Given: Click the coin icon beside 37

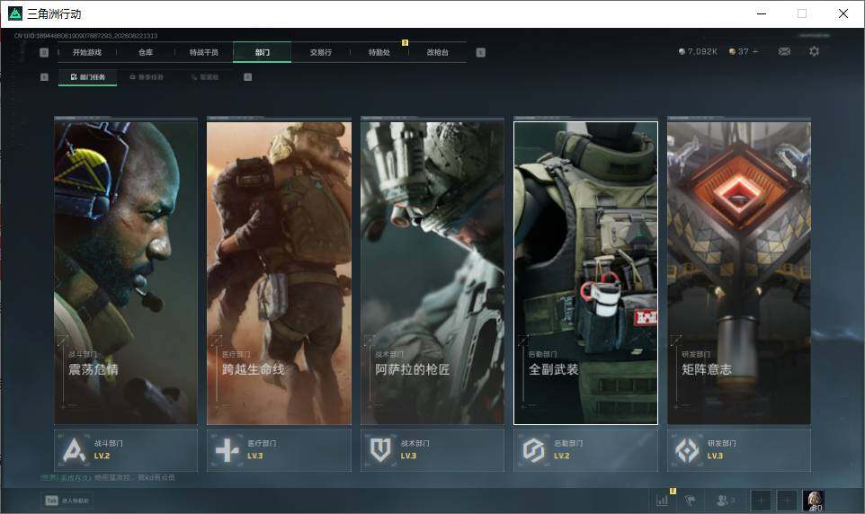Looking at the screenshot, I should (x=732, y=51).
